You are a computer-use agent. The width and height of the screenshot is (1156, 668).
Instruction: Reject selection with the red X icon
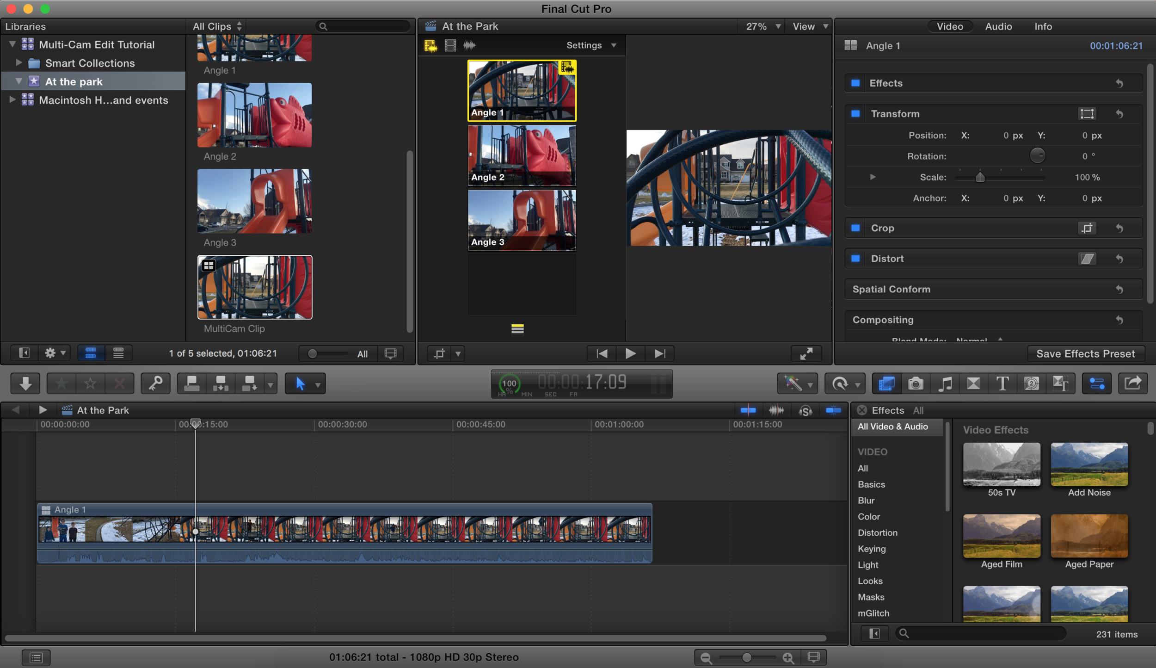point(119,383)
